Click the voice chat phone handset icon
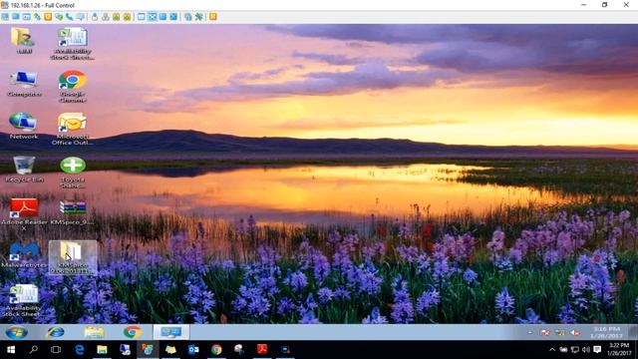 coord(70,17)
